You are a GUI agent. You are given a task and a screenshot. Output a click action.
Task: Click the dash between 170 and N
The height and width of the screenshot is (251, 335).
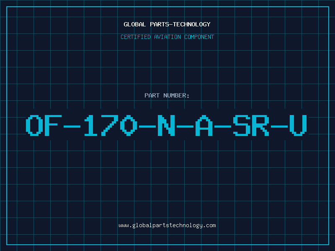point(147,127)
